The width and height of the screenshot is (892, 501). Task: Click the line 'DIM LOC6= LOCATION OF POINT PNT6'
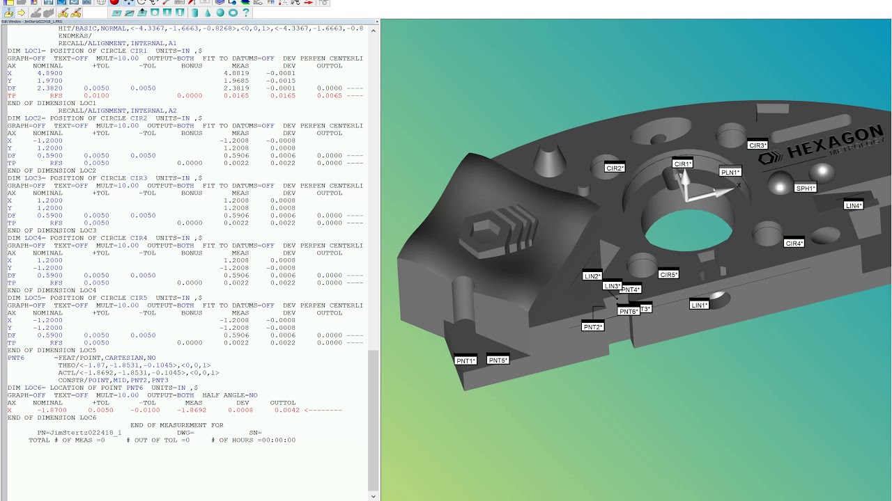(102, 388)
